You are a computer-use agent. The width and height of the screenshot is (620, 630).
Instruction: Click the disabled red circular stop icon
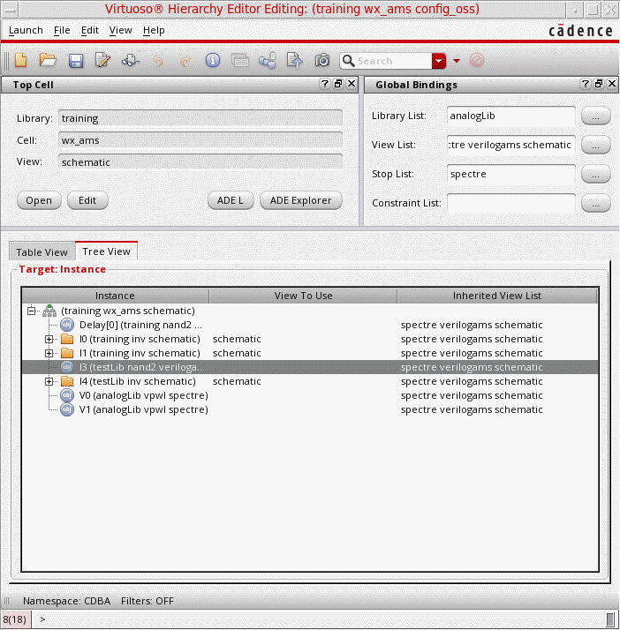pos(477,61)
